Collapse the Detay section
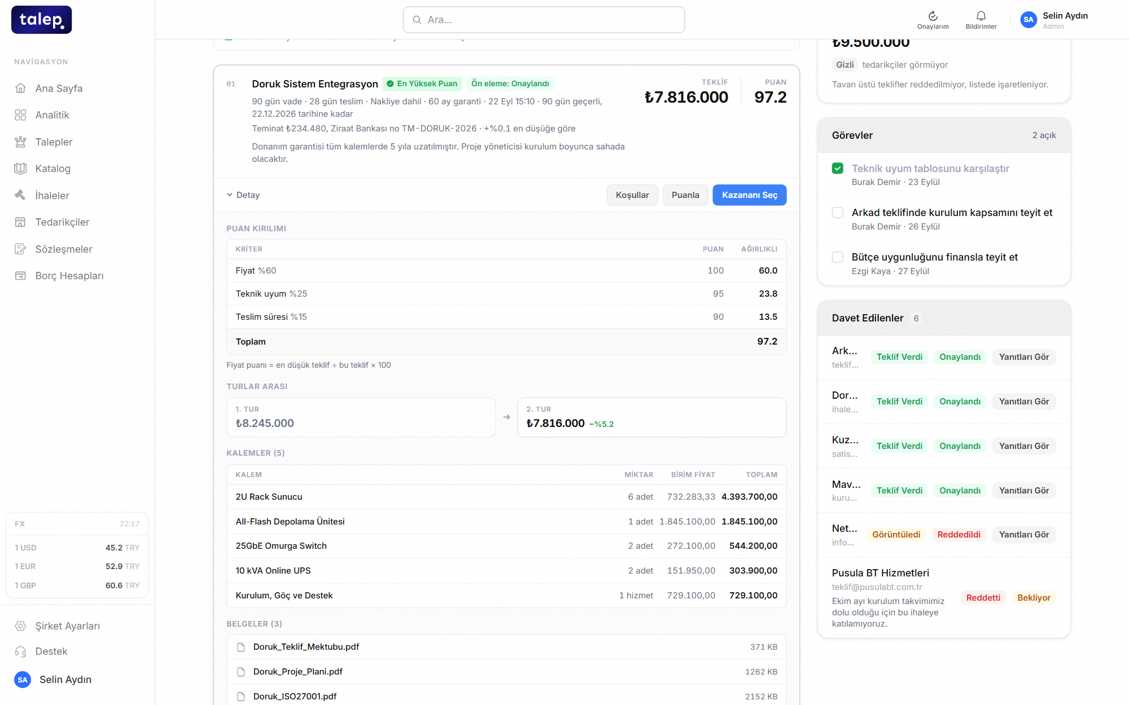The image size is (1129, 705). point(243,195)
